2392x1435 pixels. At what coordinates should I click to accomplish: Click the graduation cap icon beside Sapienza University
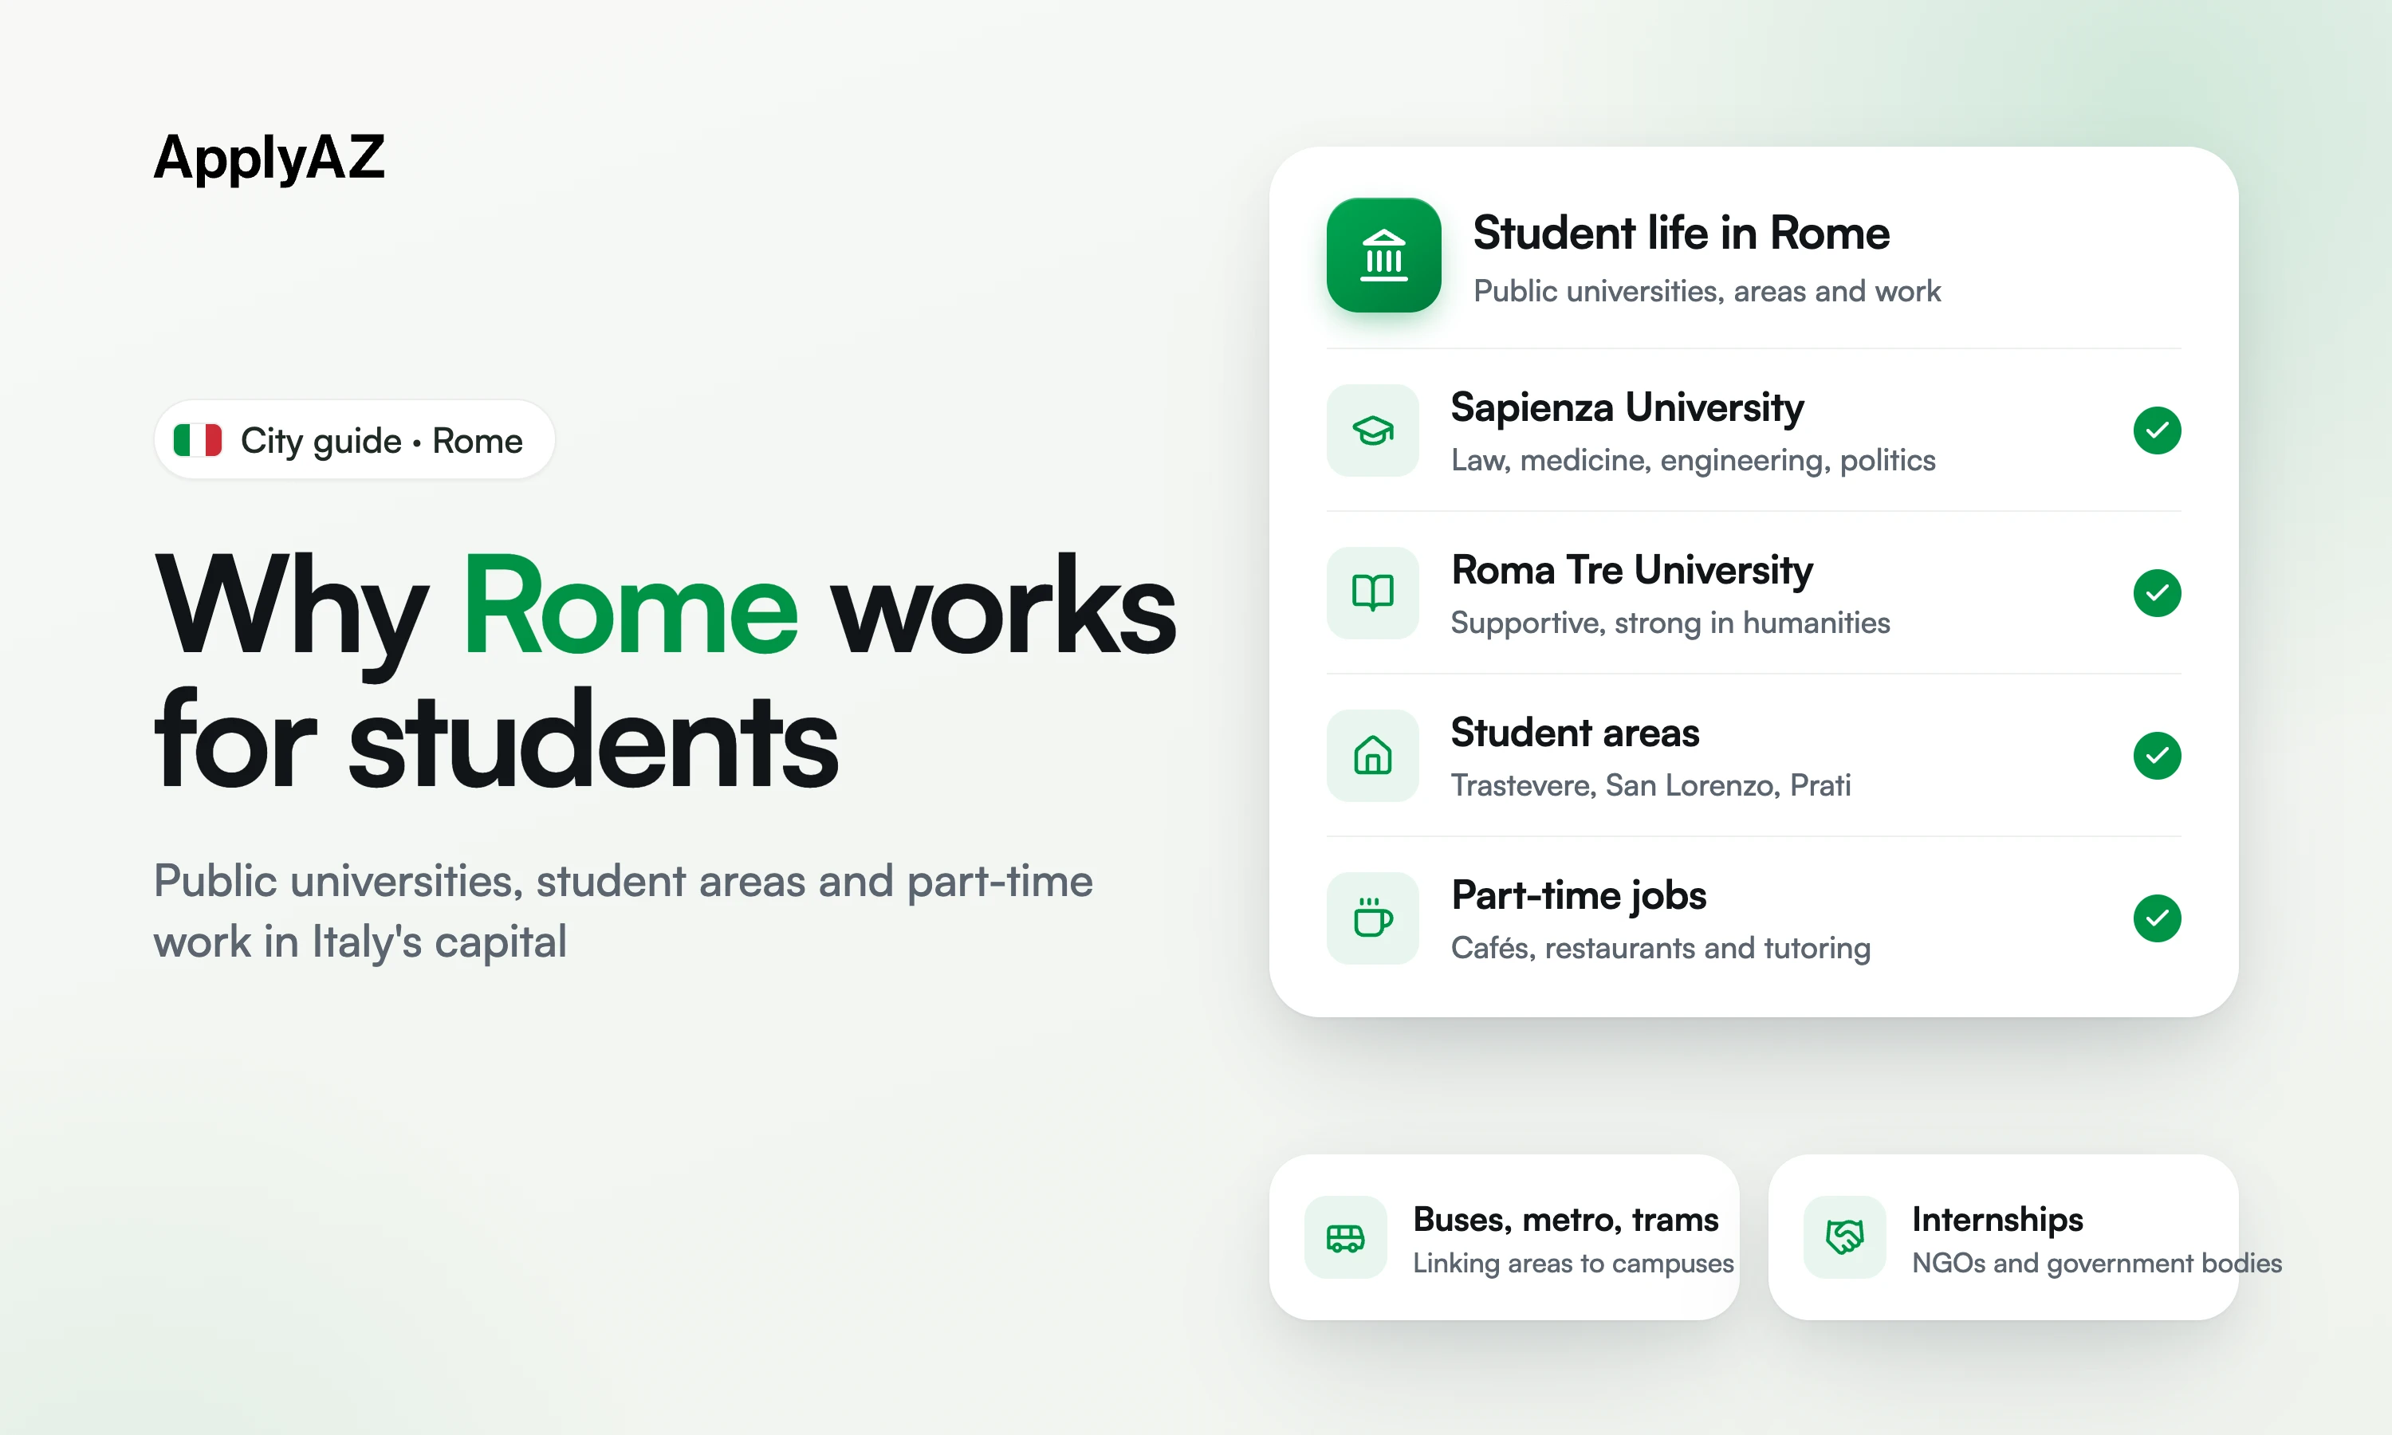1372,431
